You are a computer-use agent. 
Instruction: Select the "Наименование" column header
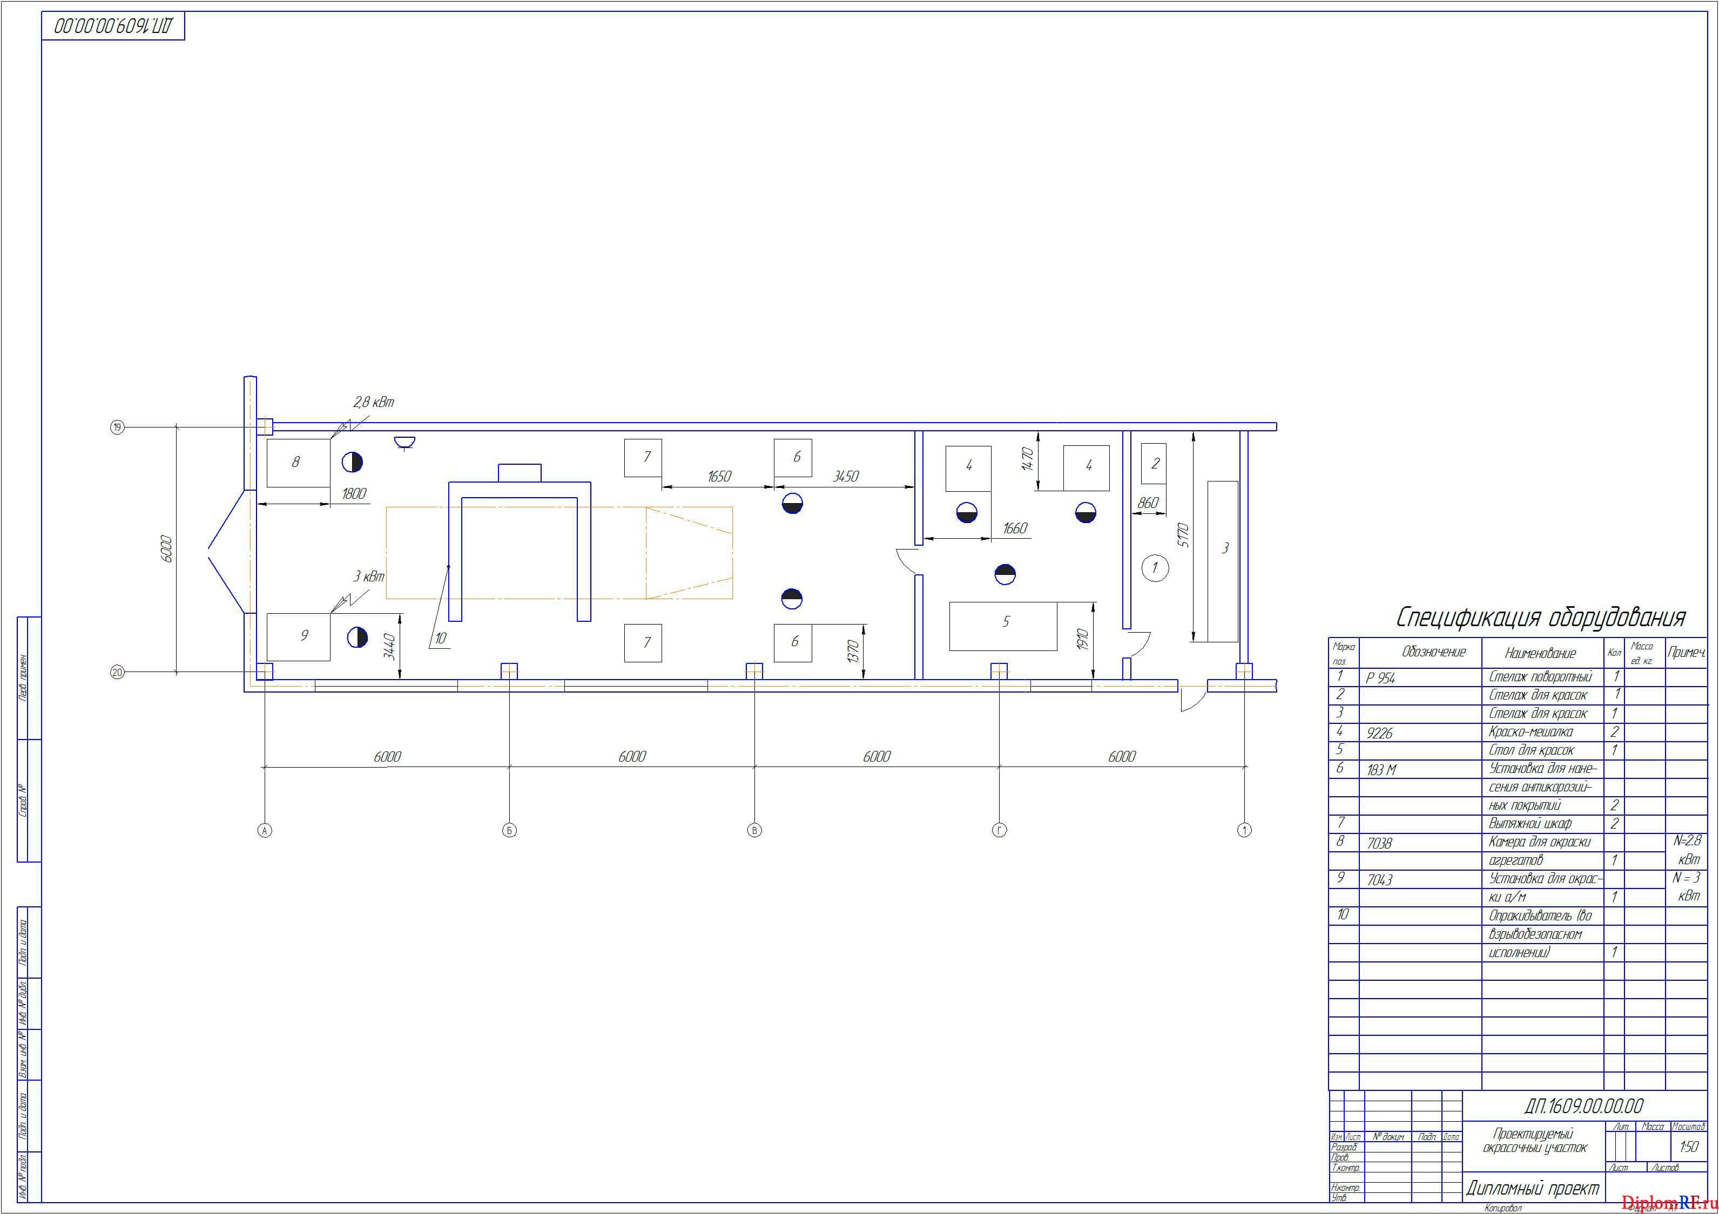[1540, 653]
